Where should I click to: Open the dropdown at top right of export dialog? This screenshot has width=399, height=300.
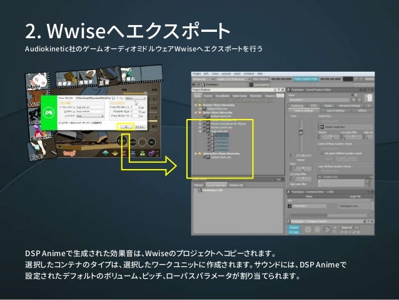pos(136,98)
